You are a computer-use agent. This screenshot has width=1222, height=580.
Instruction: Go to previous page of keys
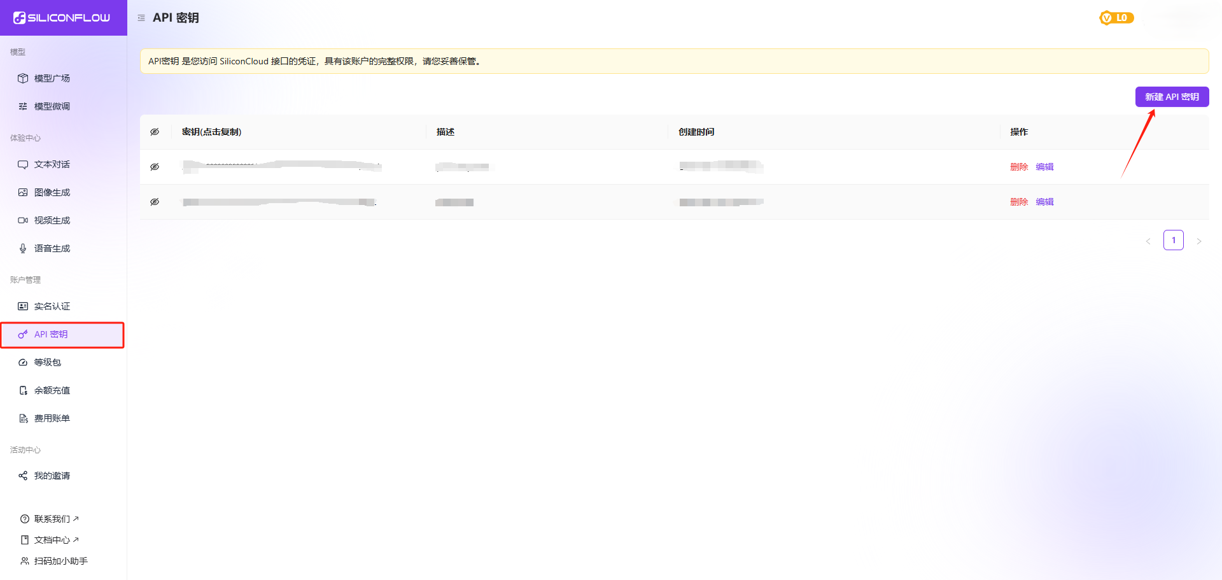(1148, 241)
